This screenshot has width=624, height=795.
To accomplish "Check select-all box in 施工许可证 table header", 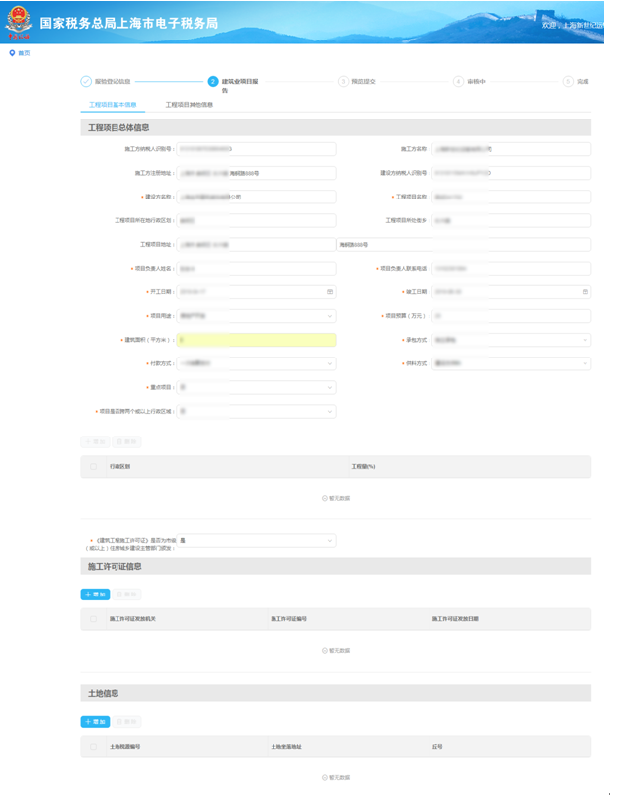I will [94, 618].
